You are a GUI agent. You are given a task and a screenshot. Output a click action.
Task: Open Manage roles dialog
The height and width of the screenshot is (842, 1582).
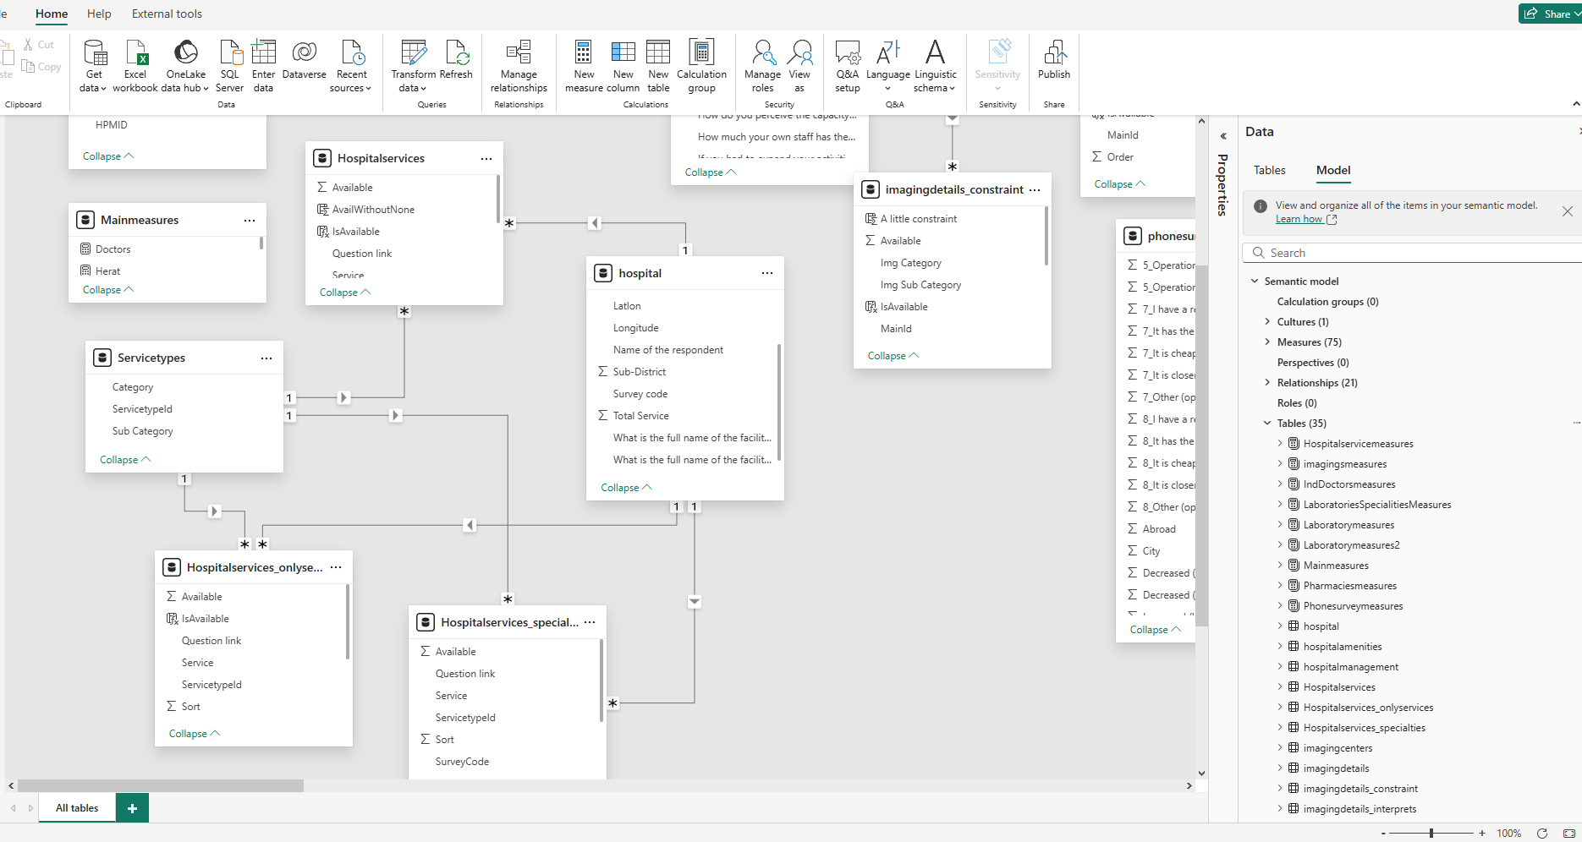(x=762, y=54)
